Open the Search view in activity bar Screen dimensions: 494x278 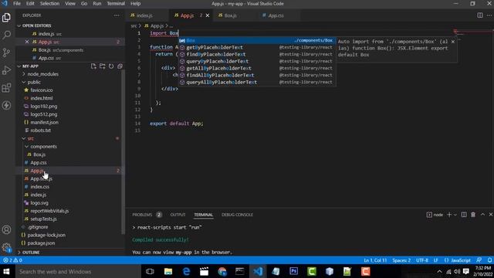(x=6, y=35)
